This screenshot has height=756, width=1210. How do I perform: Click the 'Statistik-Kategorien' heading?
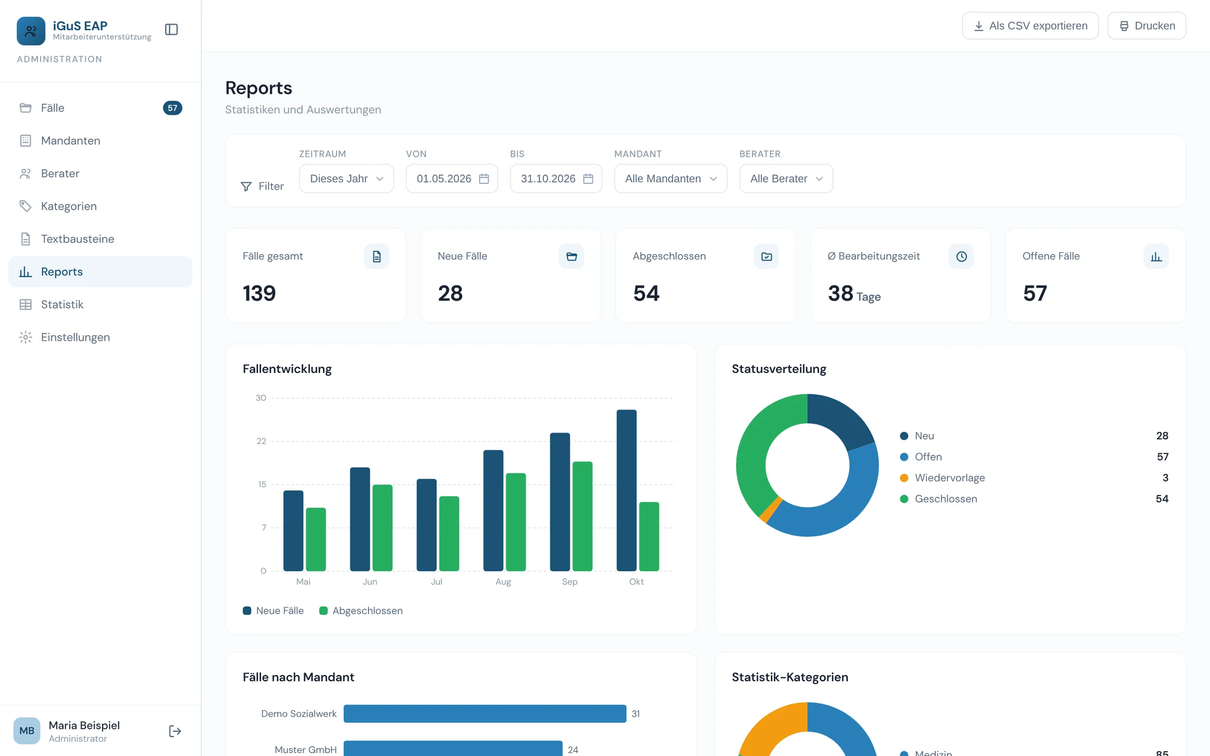point(790,677)
